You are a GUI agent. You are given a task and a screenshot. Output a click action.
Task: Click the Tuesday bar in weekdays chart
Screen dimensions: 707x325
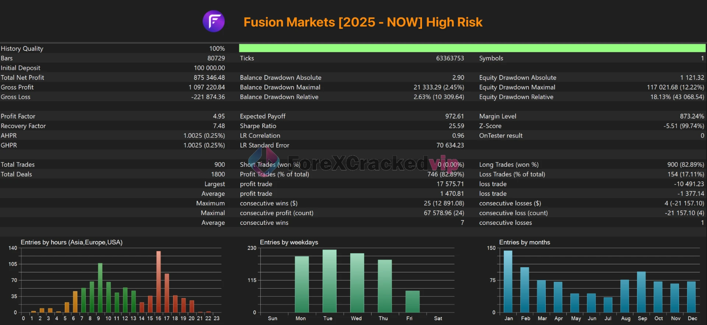click(x=329, y=281)
